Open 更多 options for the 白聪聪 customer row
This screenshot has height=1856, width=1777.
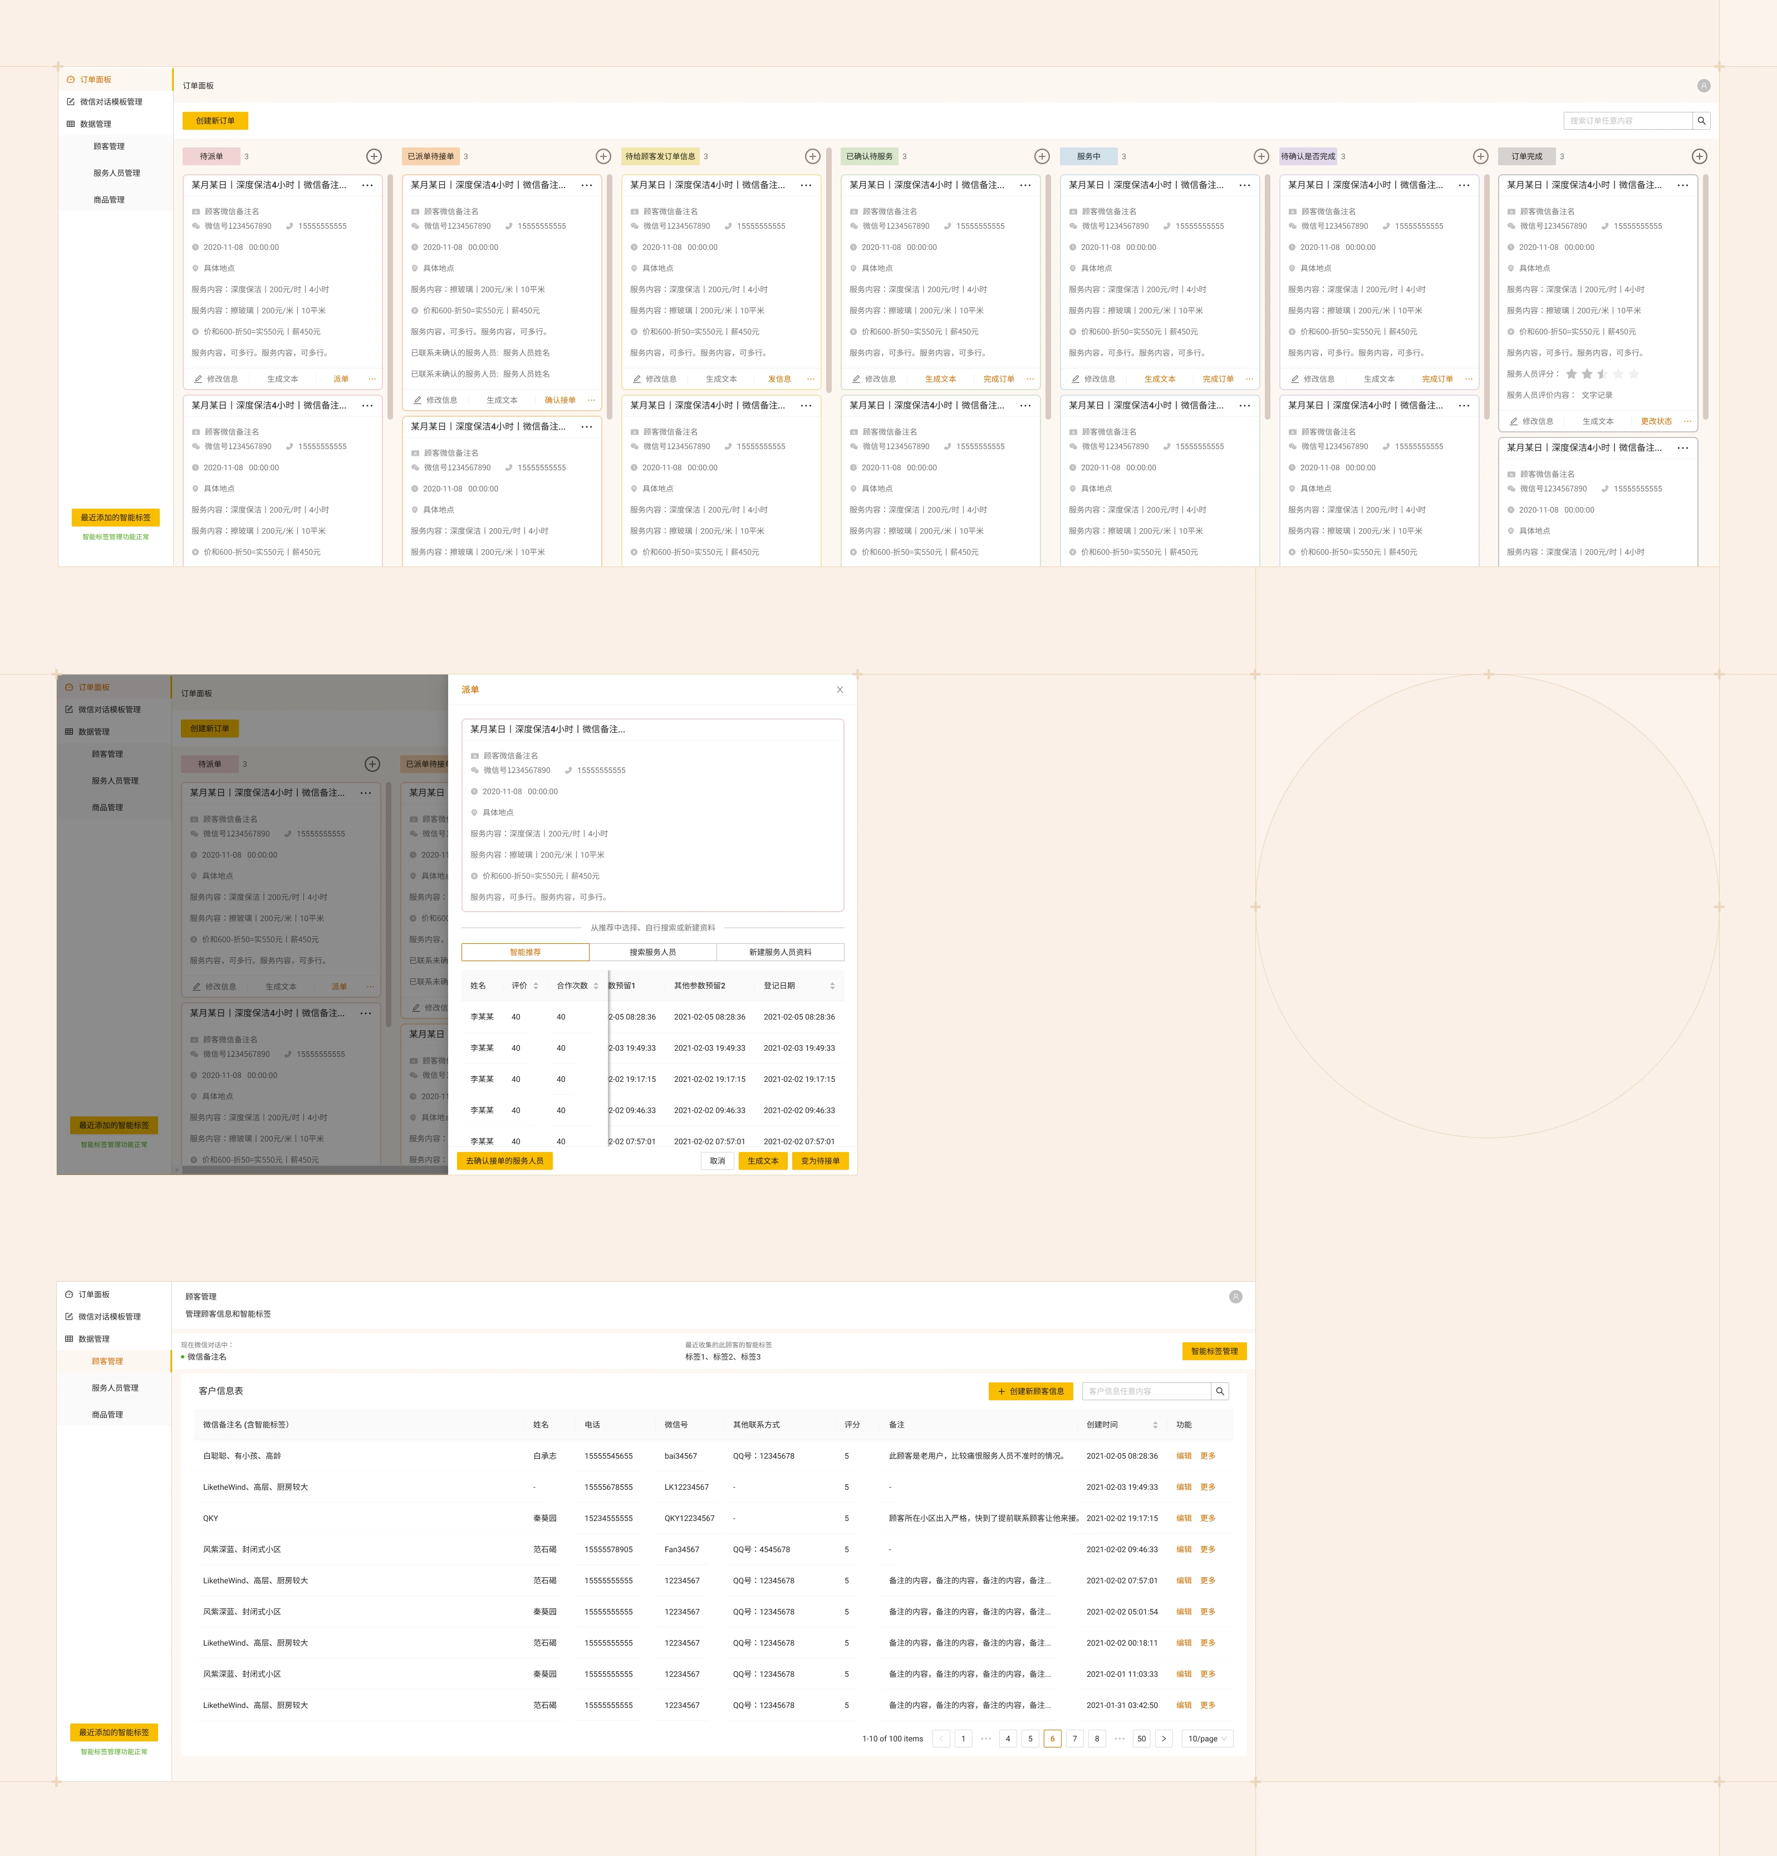(1207, 1455)
